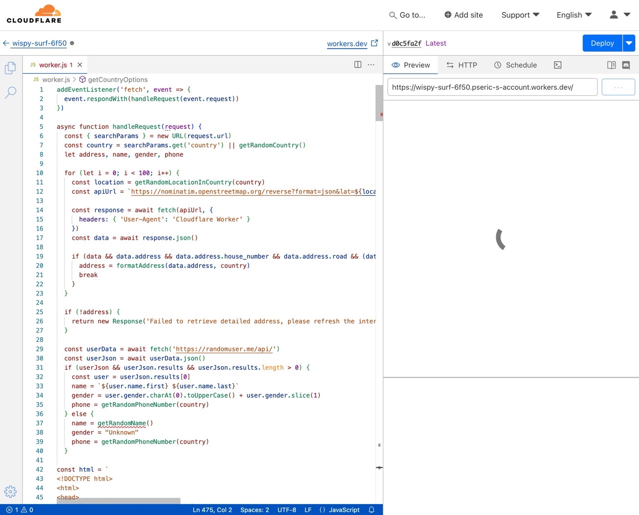
Task: Click the external link icon beside workers.dev
Action: (x=374, y=43)
